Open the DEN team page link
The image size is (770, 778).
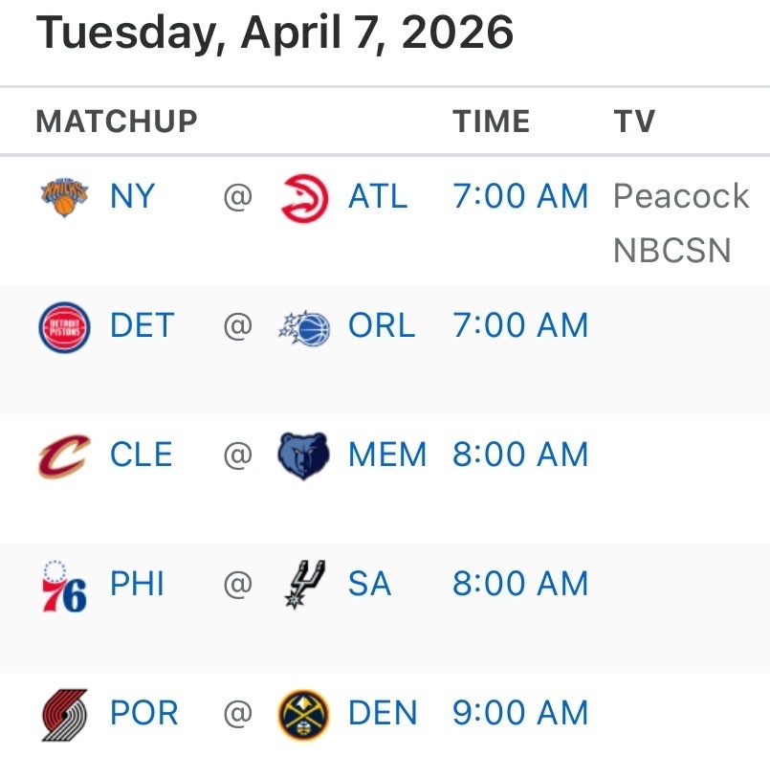(x=383, y=713)
